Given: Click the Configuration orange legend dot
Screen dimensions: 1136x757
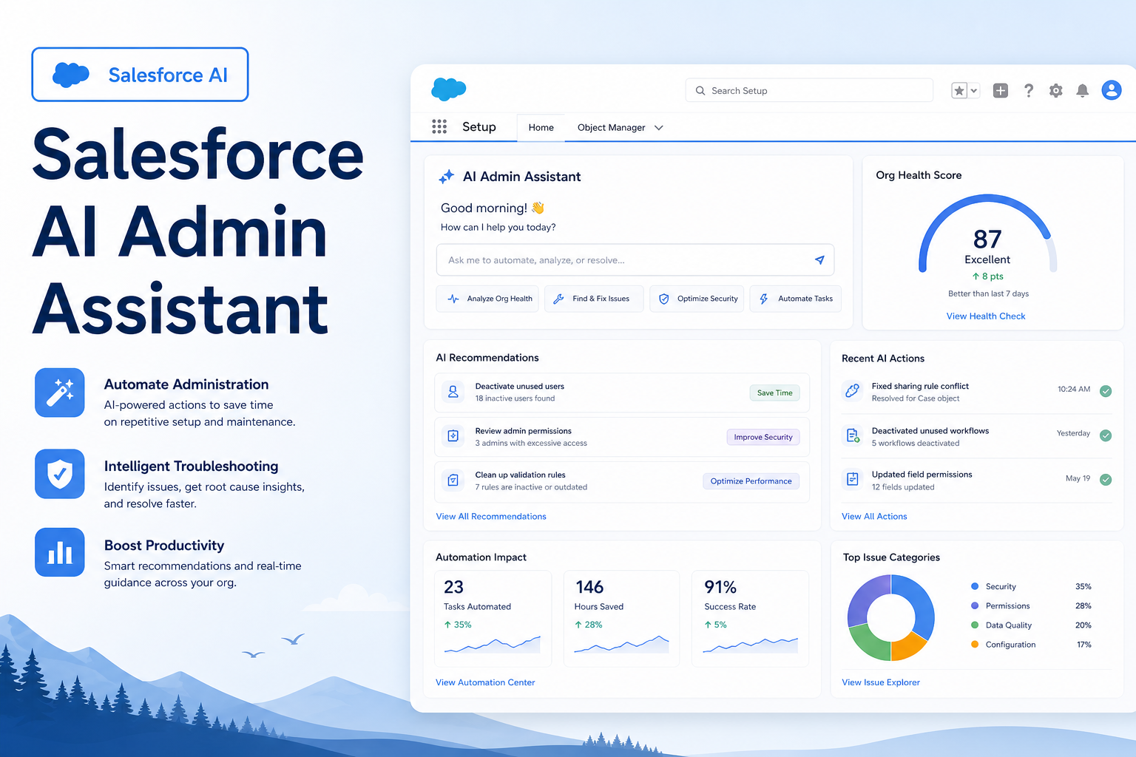Looking at the screenshot, I should (975, 645).
